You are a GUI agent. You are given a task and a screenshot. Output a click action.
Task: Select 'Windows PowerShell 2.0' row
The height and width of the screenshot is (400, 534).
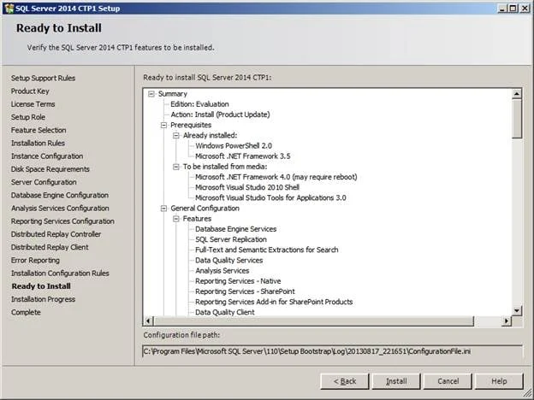(x=234, y=146)
